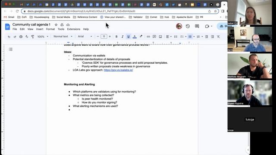276x155 pixels.
Task: Redo the last action
Action: coord(15,37)
